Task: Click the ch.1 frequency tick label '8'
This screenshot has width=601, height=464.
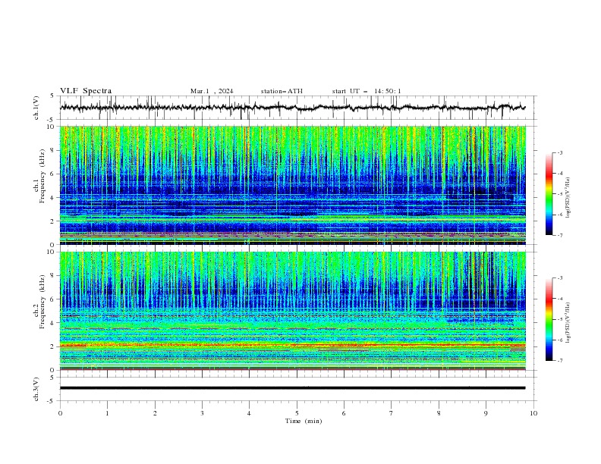Action: tap(53, 150)
